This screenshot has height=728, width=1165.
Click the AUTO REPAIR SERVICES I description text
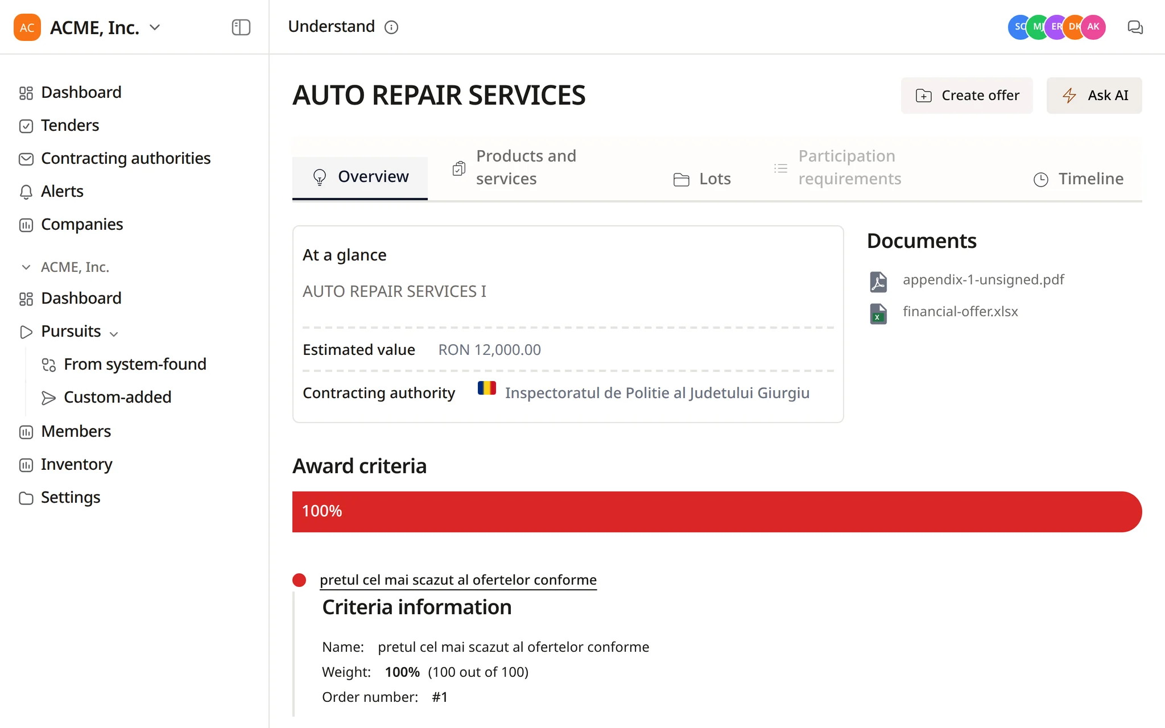[394, 291]
